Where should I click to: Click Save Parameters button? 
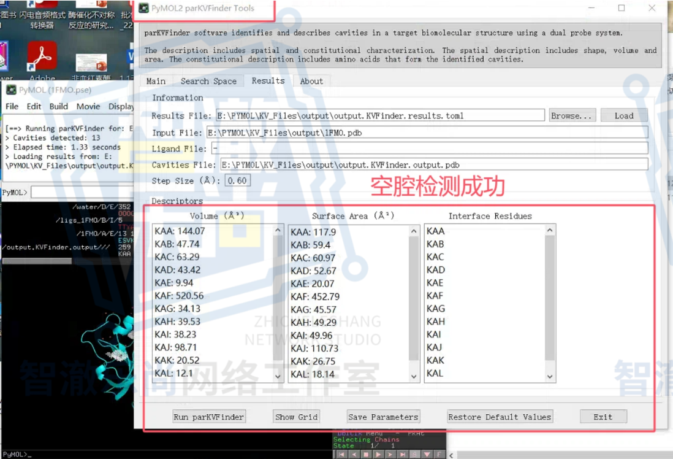383,417
